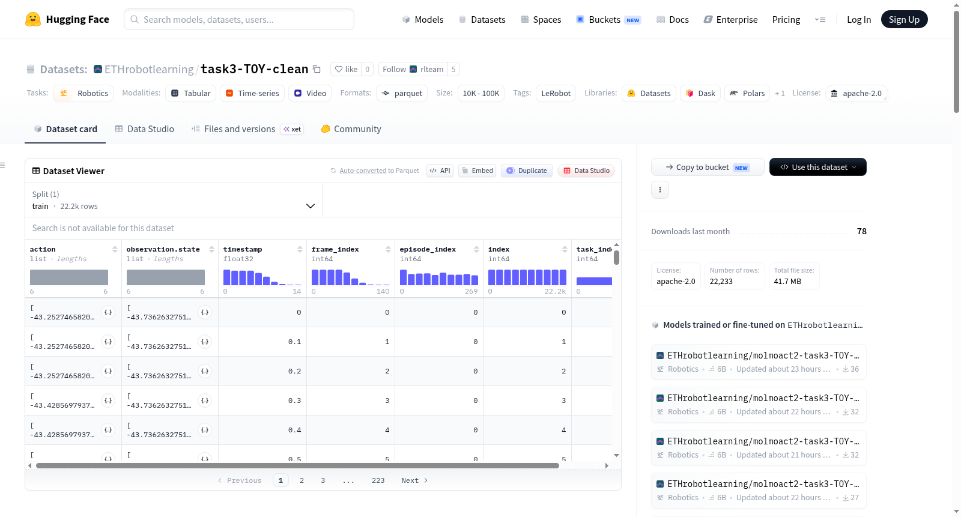Click the episode_index histogram bars
The height and width of the screenshot is (517, 961).
439,277
